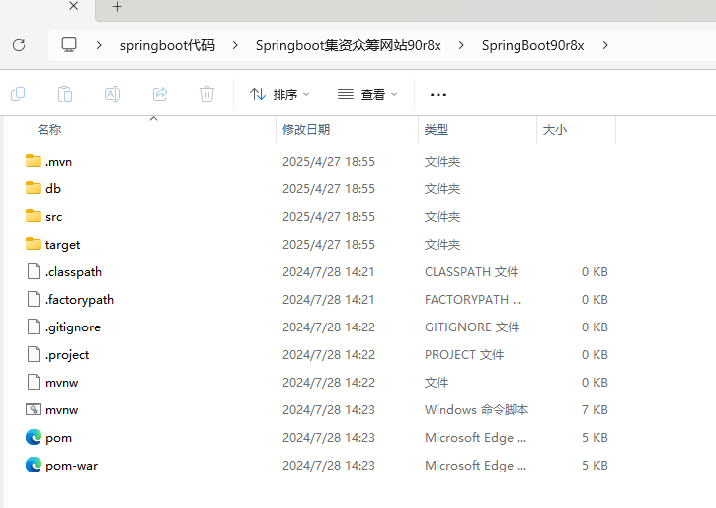Select the src folder
This screenshot has height=508, width=716.
tap(53, 216)
